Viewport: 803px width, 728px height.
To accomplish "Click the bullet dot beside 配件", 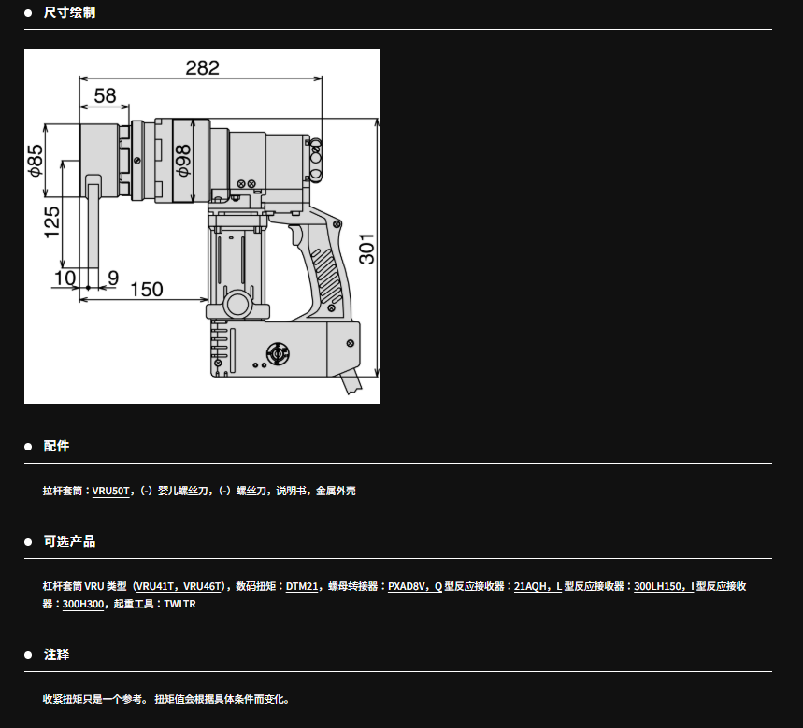I will pyautogui.click(x=28, y=447).
